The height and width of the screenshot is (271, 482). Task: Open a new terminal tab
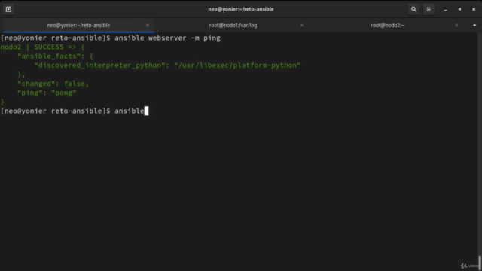[x=8, y=9]
